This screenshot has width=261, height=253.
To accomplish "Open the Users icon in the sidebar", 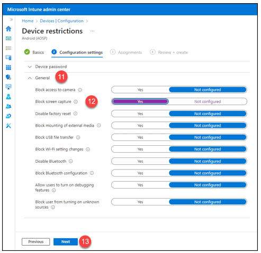I will coord(8,97).
